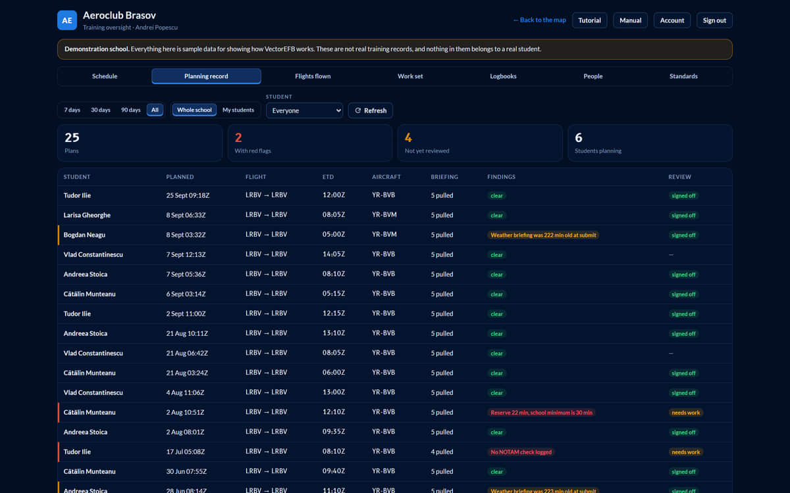Click the 4 pulled briefing value
This screenshot has width=790, height=493.
[442, 452]
